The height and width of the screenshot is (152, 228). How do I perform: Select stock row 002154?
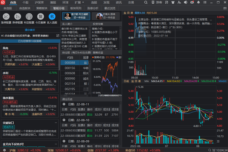click(x=75, y=84)
